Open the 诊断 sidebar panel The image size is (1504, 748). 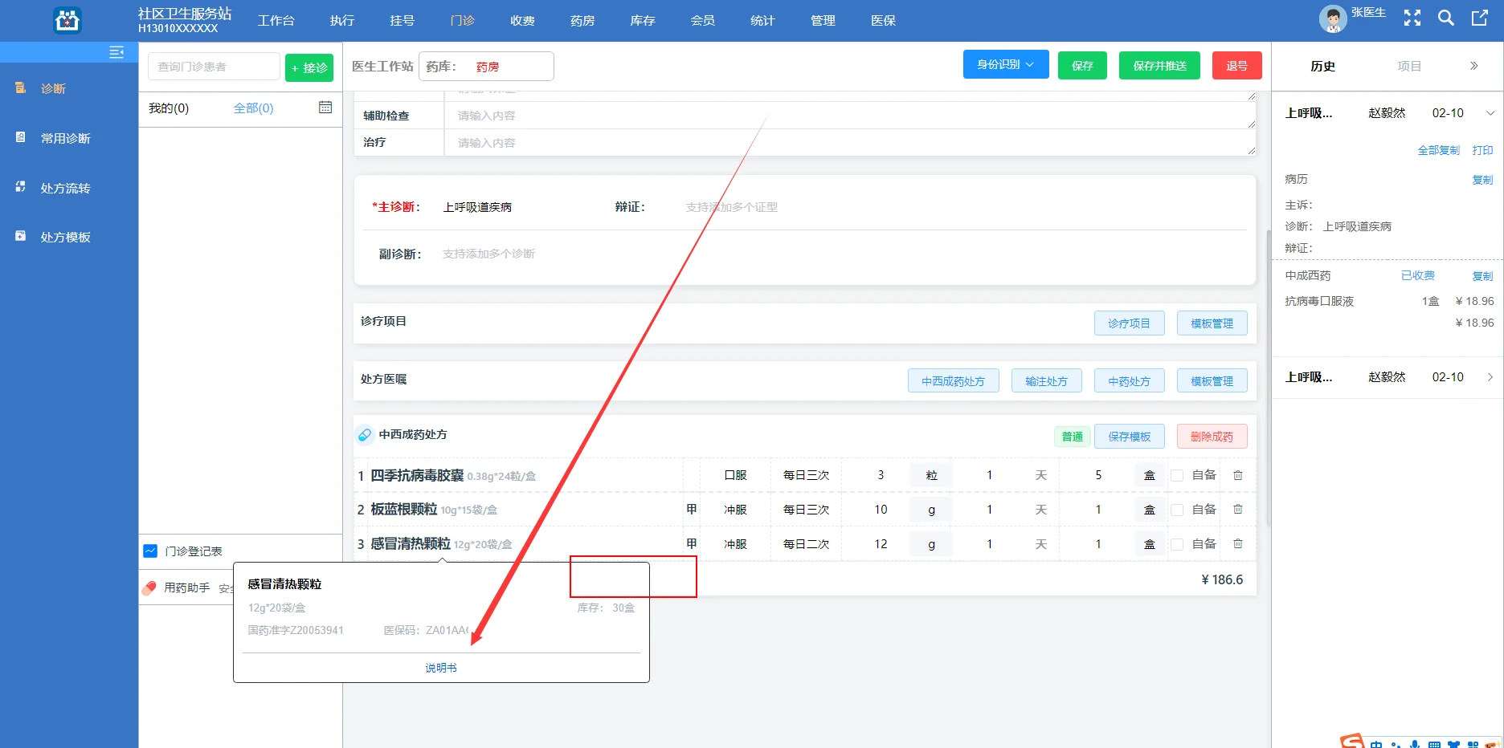click(51, 88)
